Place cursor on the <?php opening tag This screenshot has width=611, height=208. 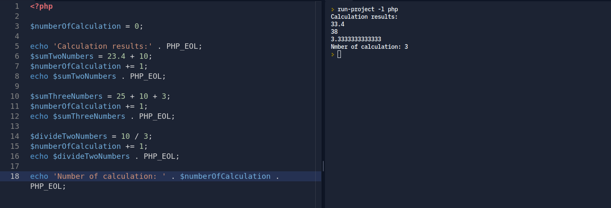[x=41, y=6]
